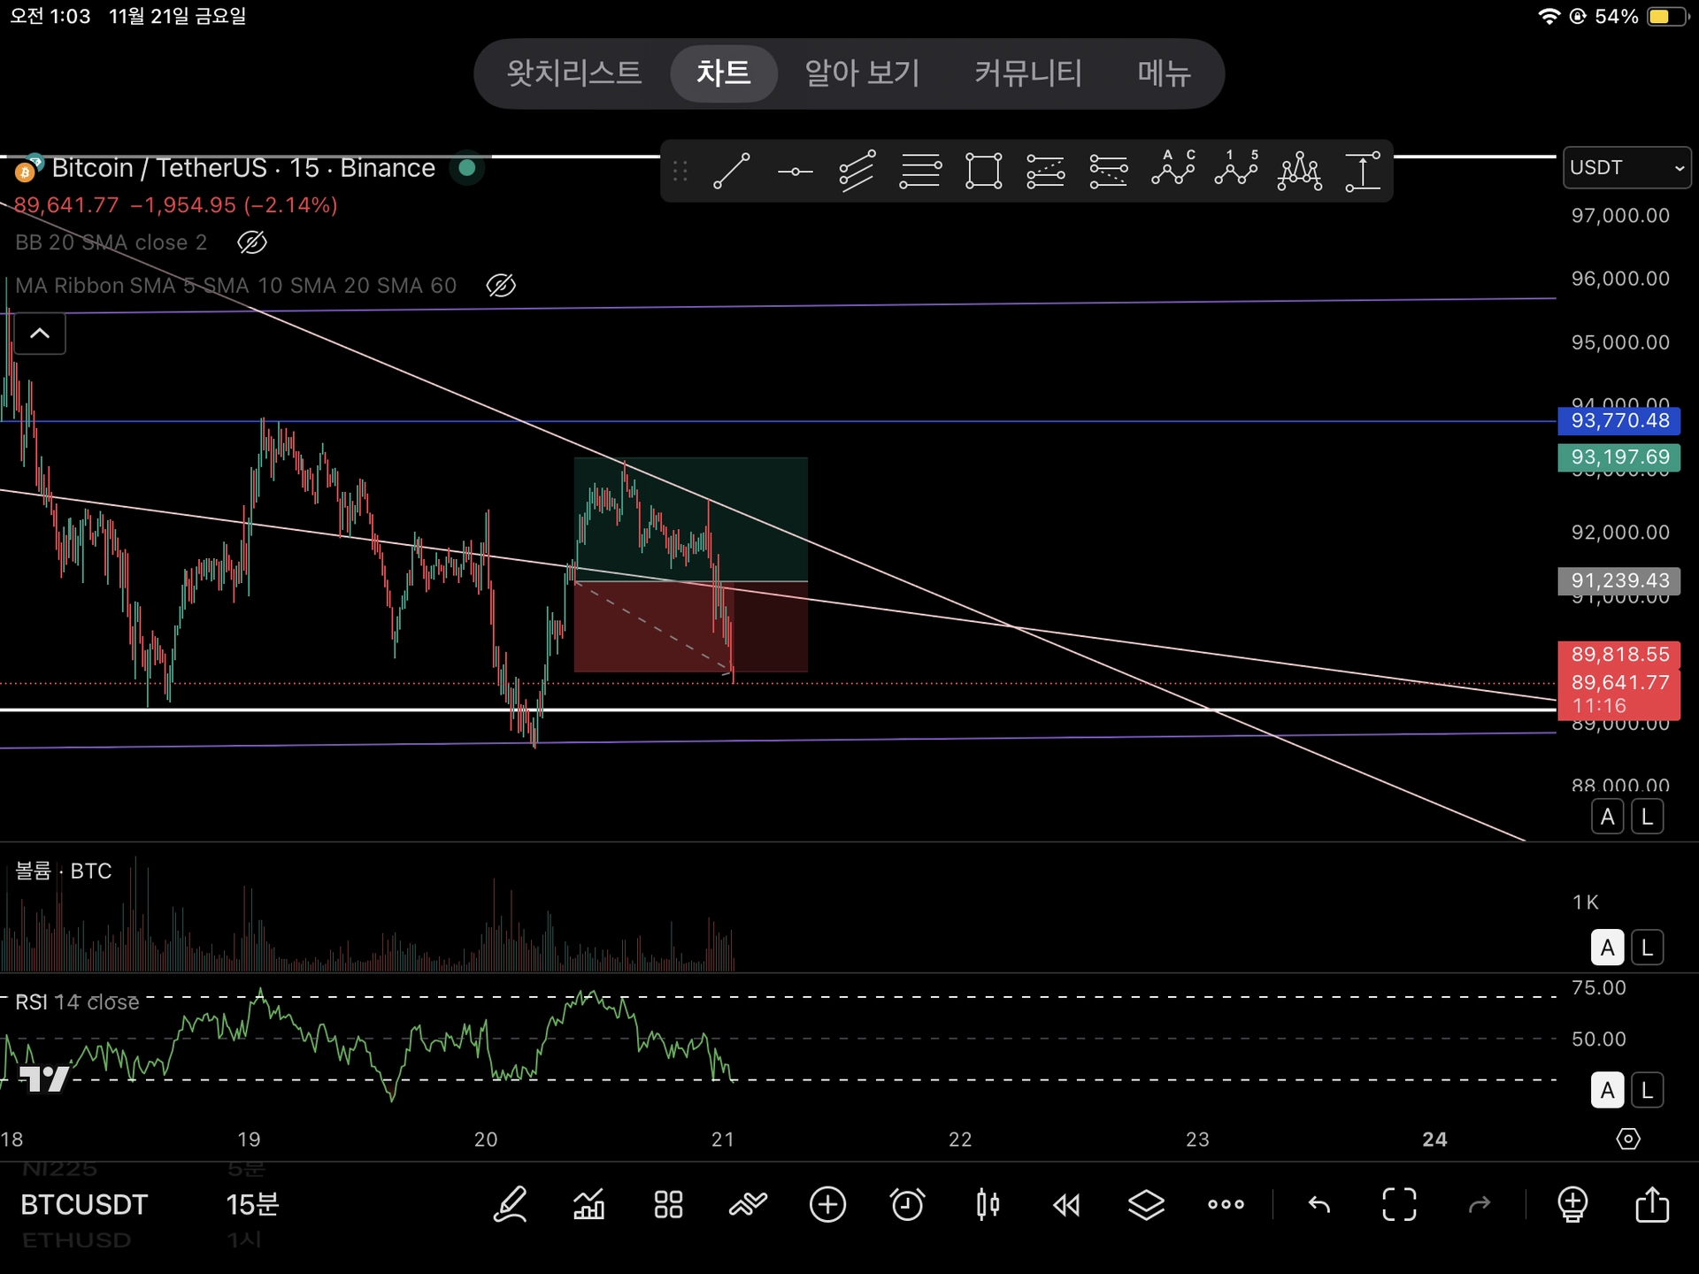Open the 커뮤니티 tab
This screenshot has width=1699, height=1274.
(x=1028, y=73)
